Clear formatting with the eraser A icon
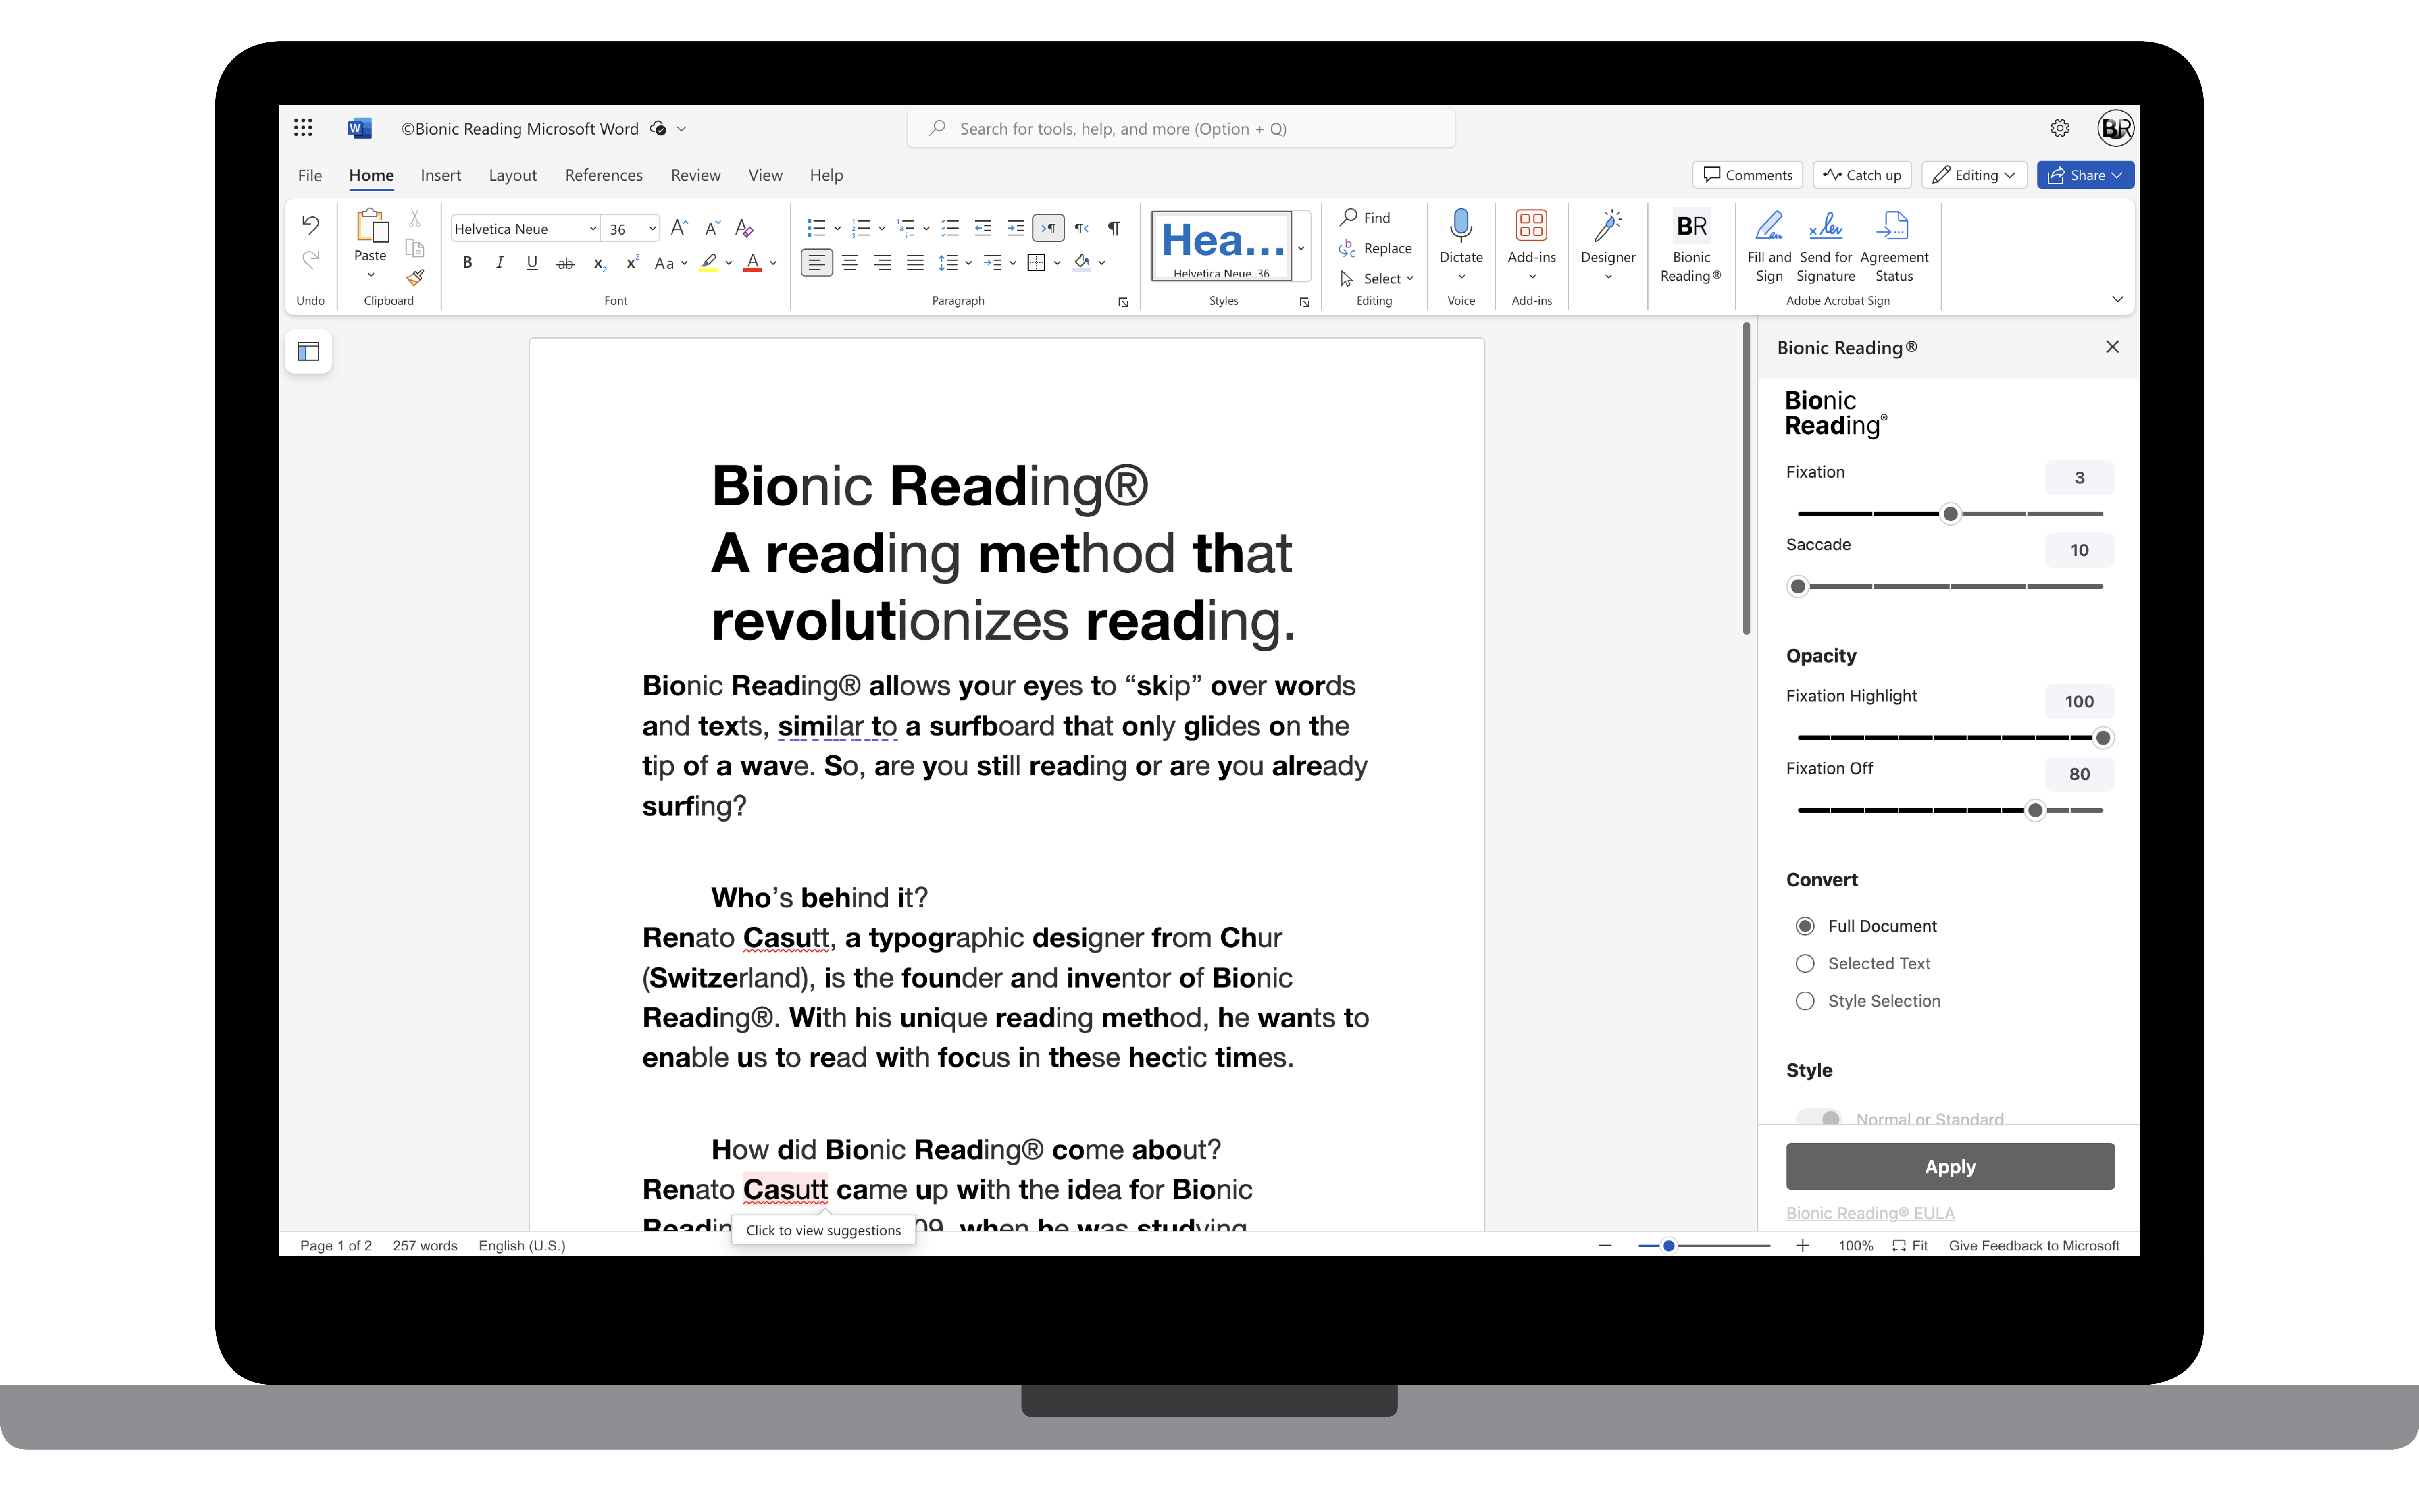 pyautogui.click(x=743, y=228)
